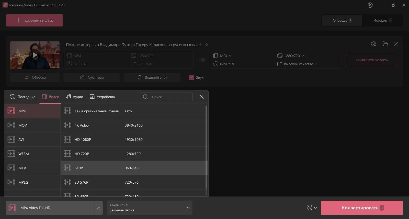Play the video thumbnail preview

click(35, 55)
